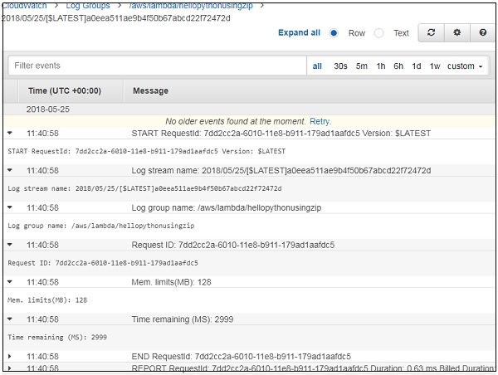Image resolution: width=498 pixels, height=375 pixels.
Task: Click the Expand all link
Action: point(299,33)
